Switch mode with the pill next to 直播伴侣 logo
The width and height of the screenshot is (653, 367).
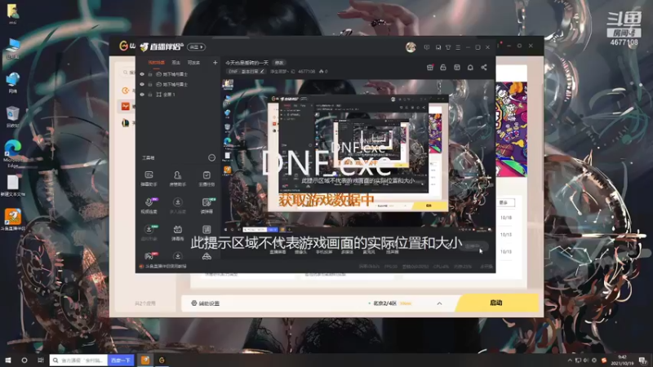[196, 47]
